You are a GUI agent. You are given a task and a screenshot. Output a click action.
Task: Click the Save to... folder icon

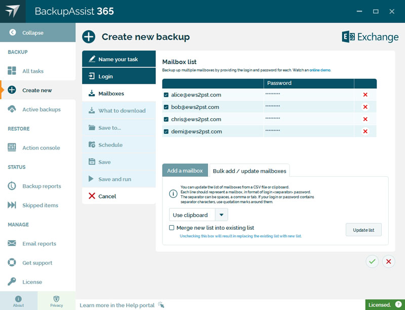tap(92, 127)
